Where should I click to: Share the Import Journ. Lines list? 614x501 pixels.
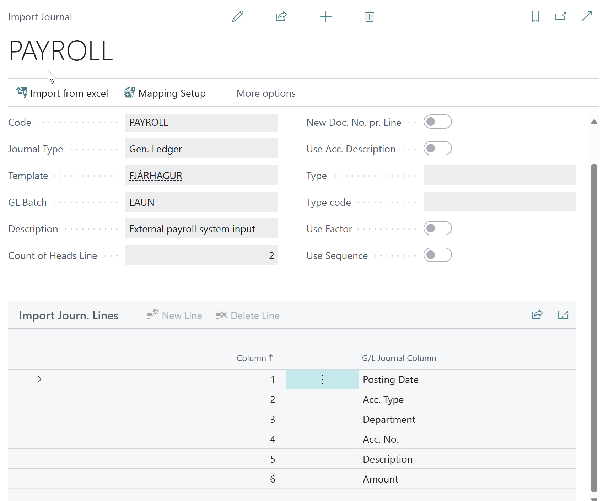click(537, 315)
